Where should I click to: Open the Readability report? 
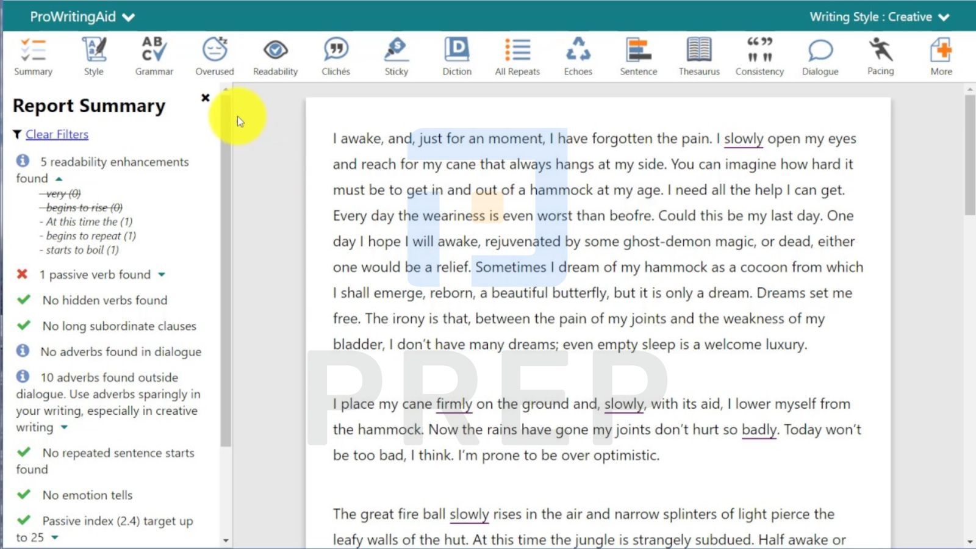click(274, 55)
